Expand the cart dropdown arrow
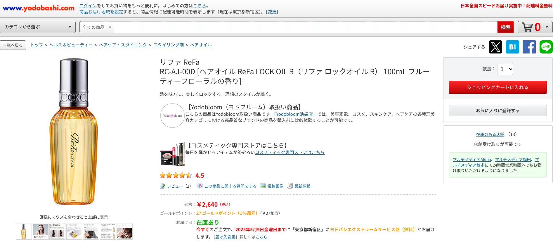Image resolution: width=553 pixels, height=242 pixels. point(547,27)
